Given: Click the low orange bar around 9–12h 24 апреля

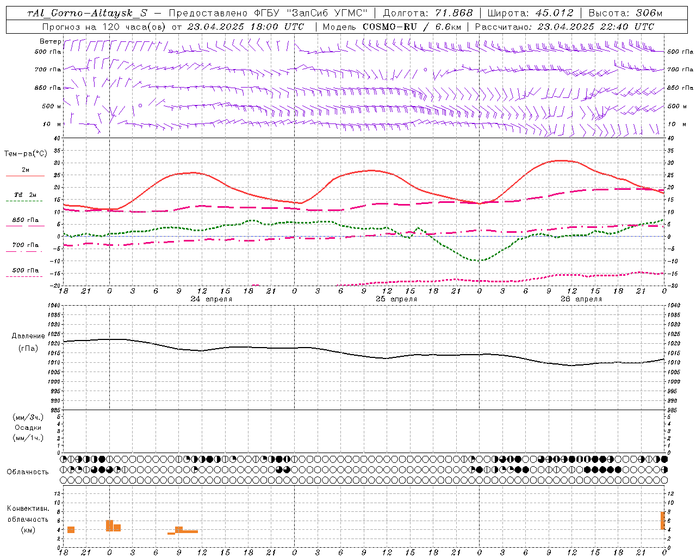Looking at the screenshot, I should coord(190,531).
